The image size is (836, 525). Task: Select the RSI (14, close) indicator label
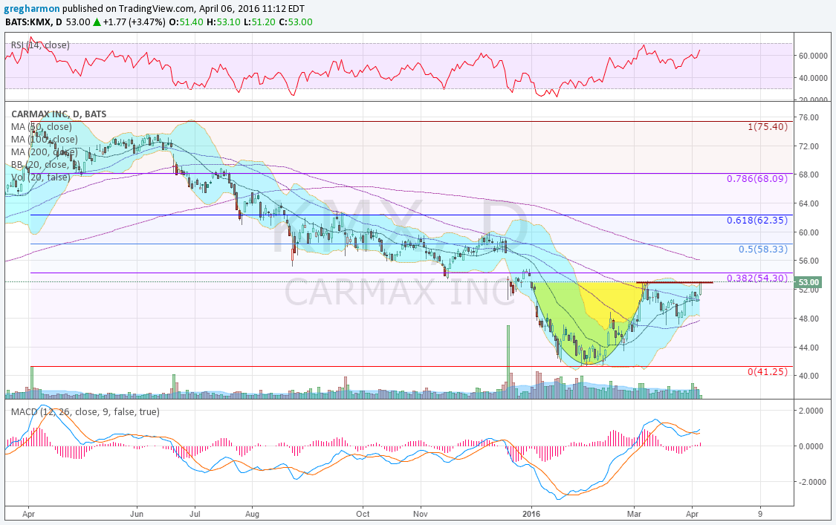coord(41,45)
